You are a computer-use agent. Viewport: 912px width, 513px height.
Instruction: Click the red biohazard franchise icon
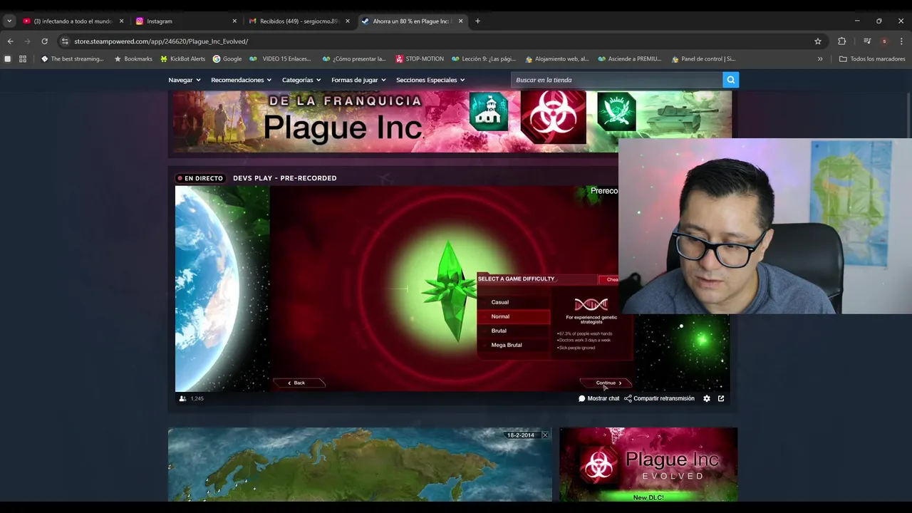553,116
